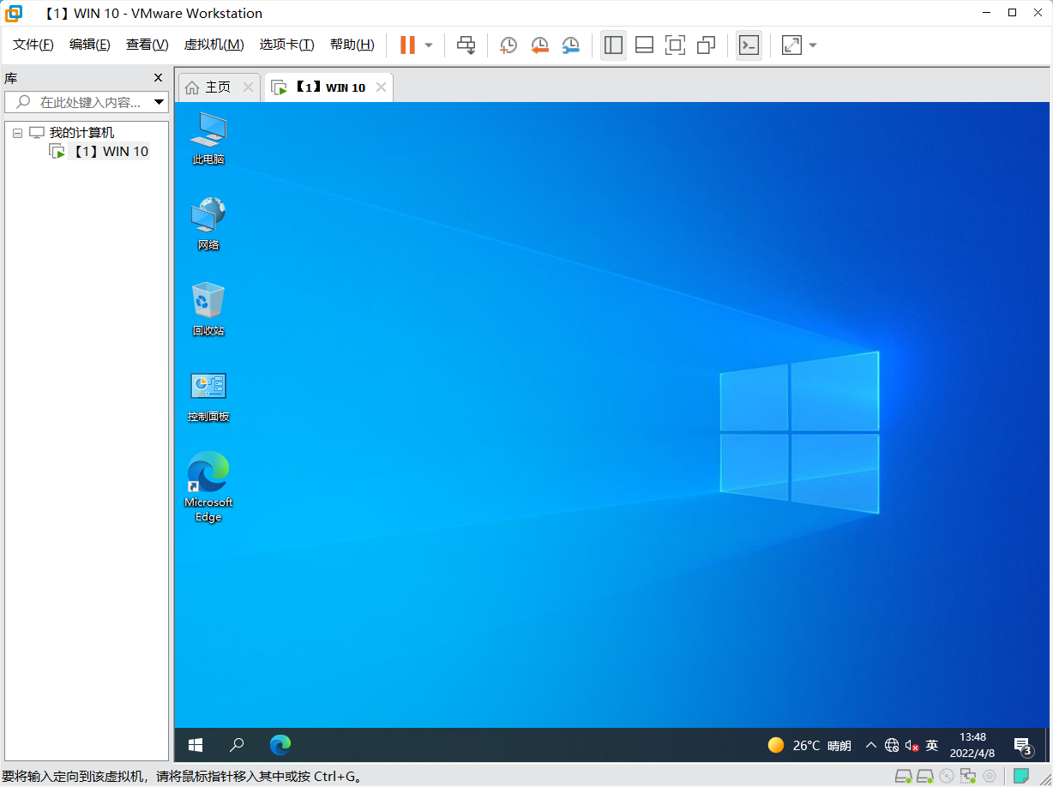The image size is (1053, 787).
Task: Open the 虚拟机(M) menu
Action: (x=214, y=45)
